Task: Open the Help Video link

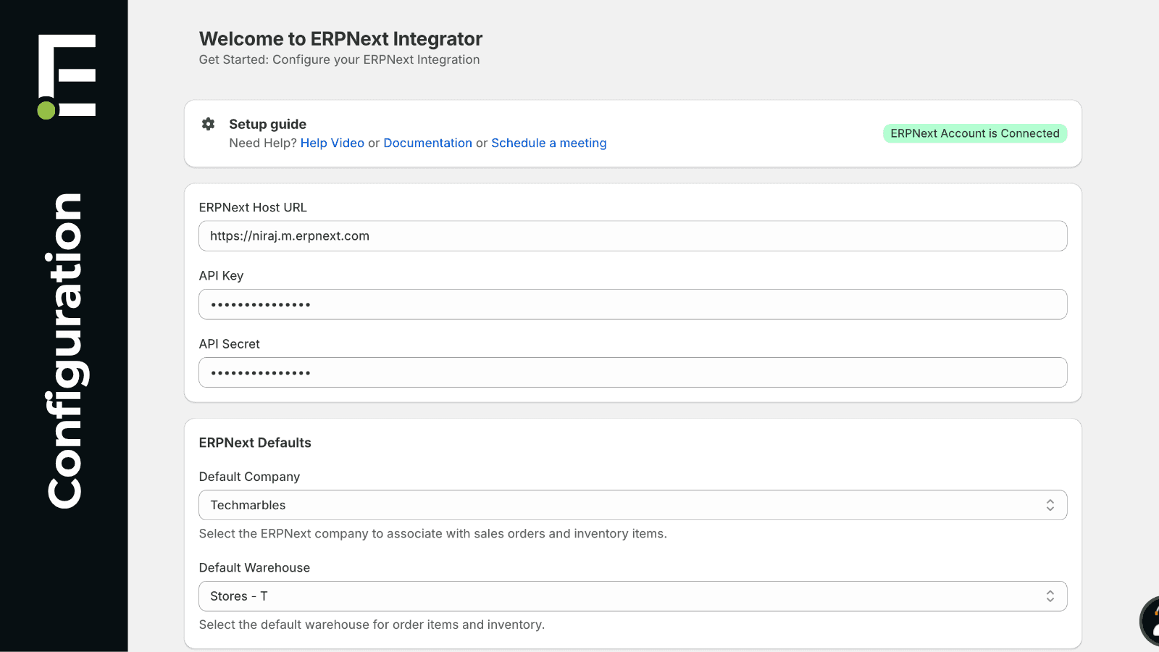Action: (x=332, y=143)
